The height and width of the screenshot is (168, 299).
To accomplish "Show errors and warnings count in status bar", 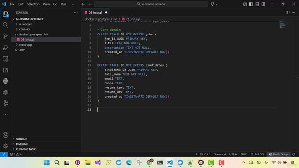I will click(x=15, y=154).
